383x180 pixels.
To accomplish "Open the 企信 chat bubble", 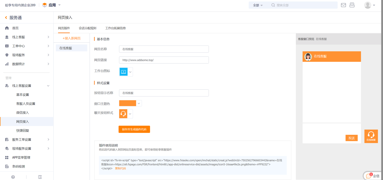I will pyautogui.click(x=373, y=176).
